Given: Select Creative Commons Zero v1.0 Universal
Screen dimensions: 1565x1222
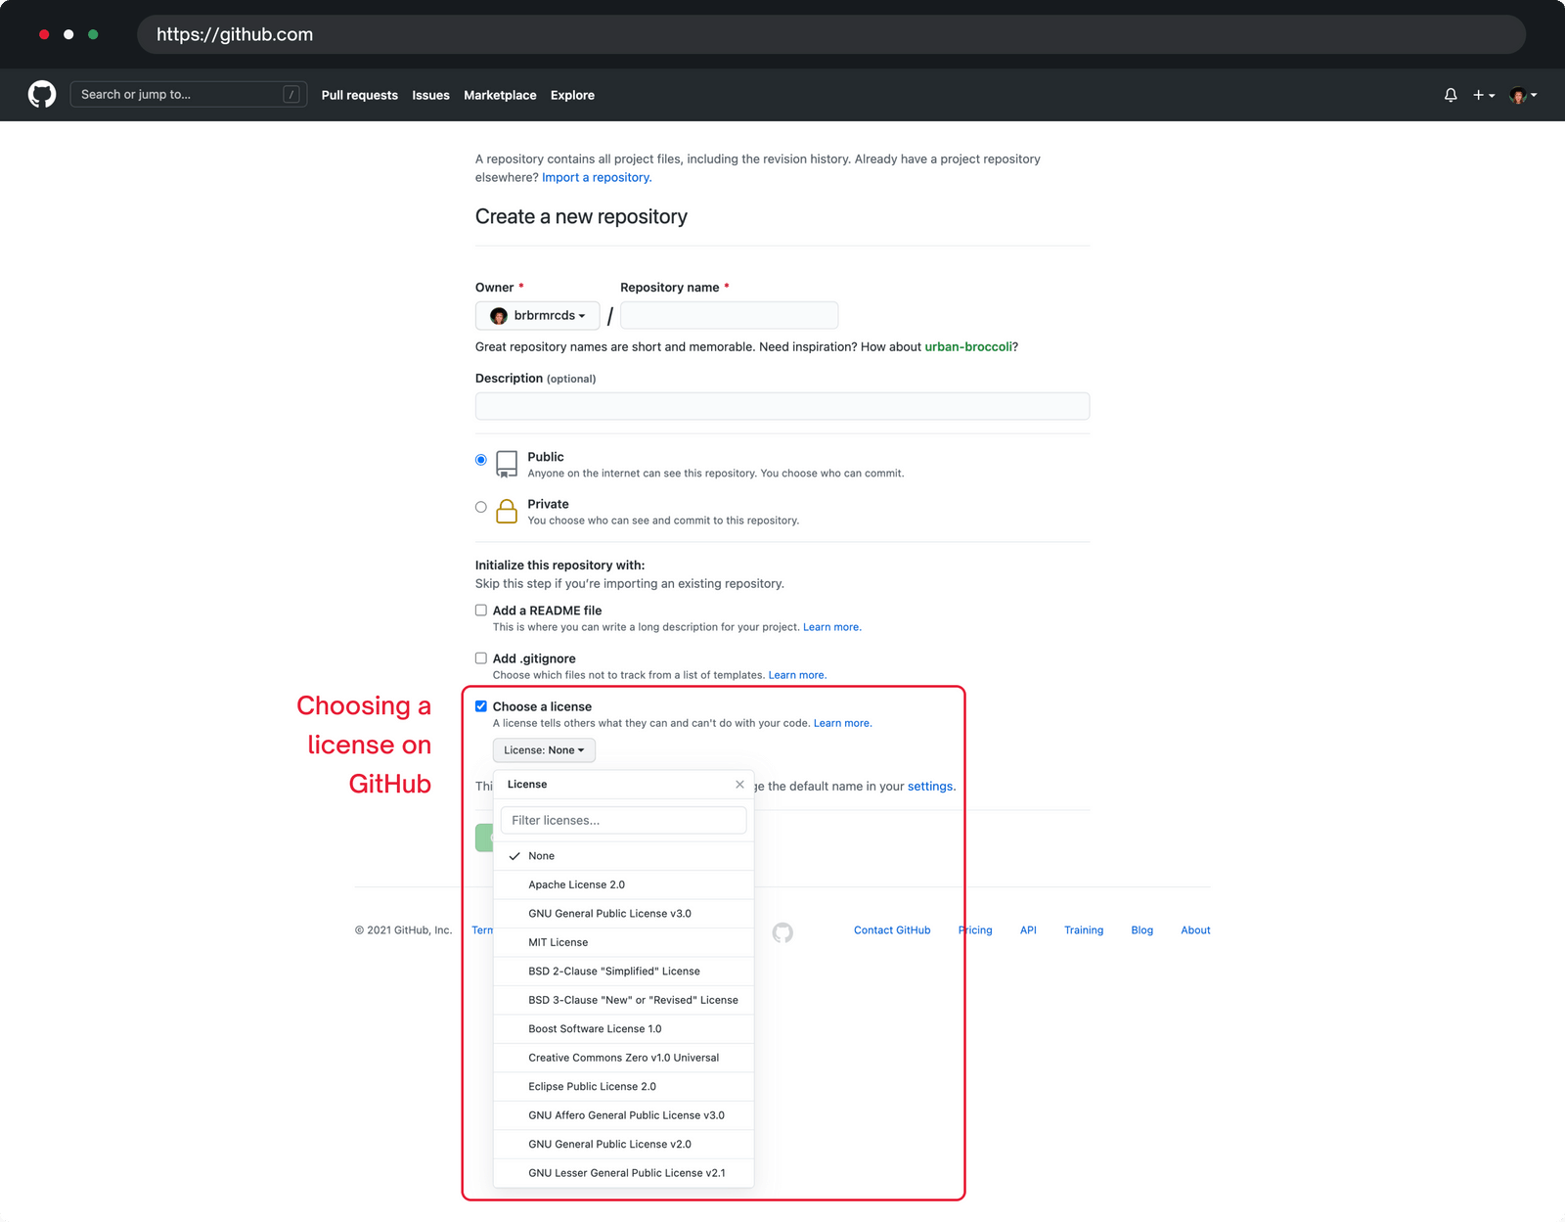Looking at the screenshot, I should click(x=624, y=1058).
